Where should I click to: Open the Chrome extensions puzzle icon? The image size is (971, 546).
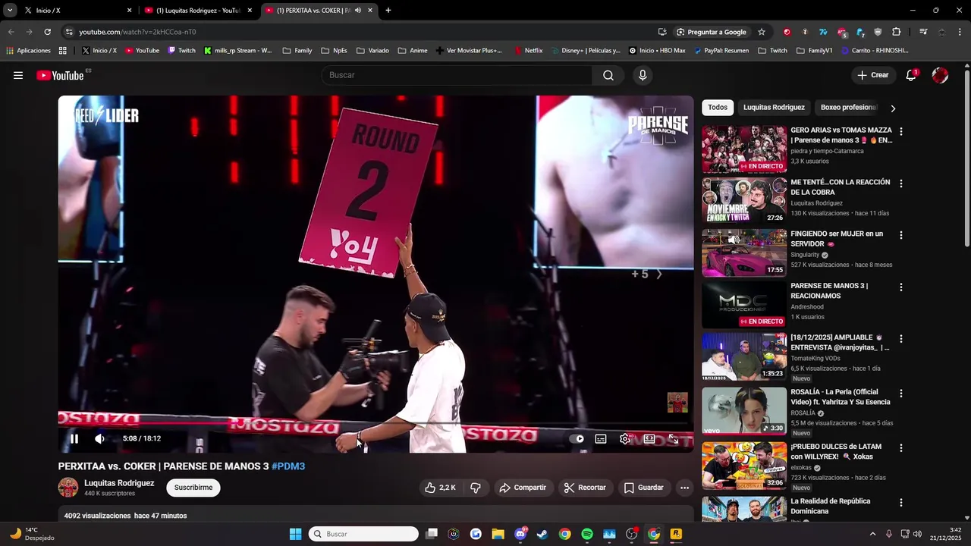(x=897, y=32)
